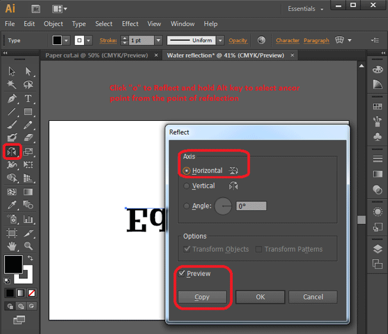Toggle the Transform Objects checkbox
This screenshot has height=334, width=388.
click(x=187, y=249)
